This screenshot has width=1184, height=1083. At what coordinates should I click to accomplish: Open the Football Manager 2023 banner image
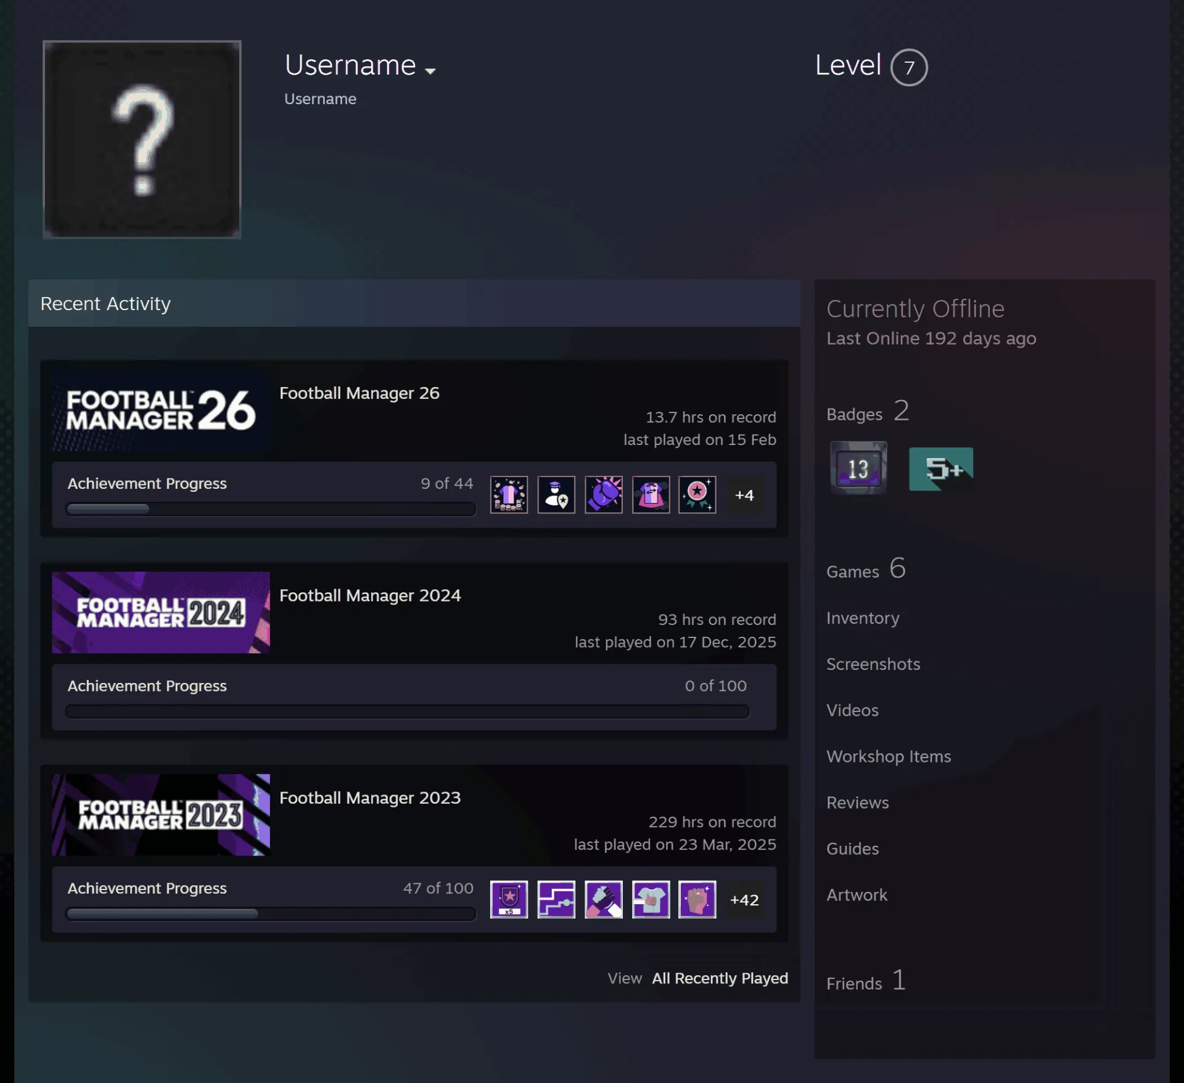click(x=161, y=814)
